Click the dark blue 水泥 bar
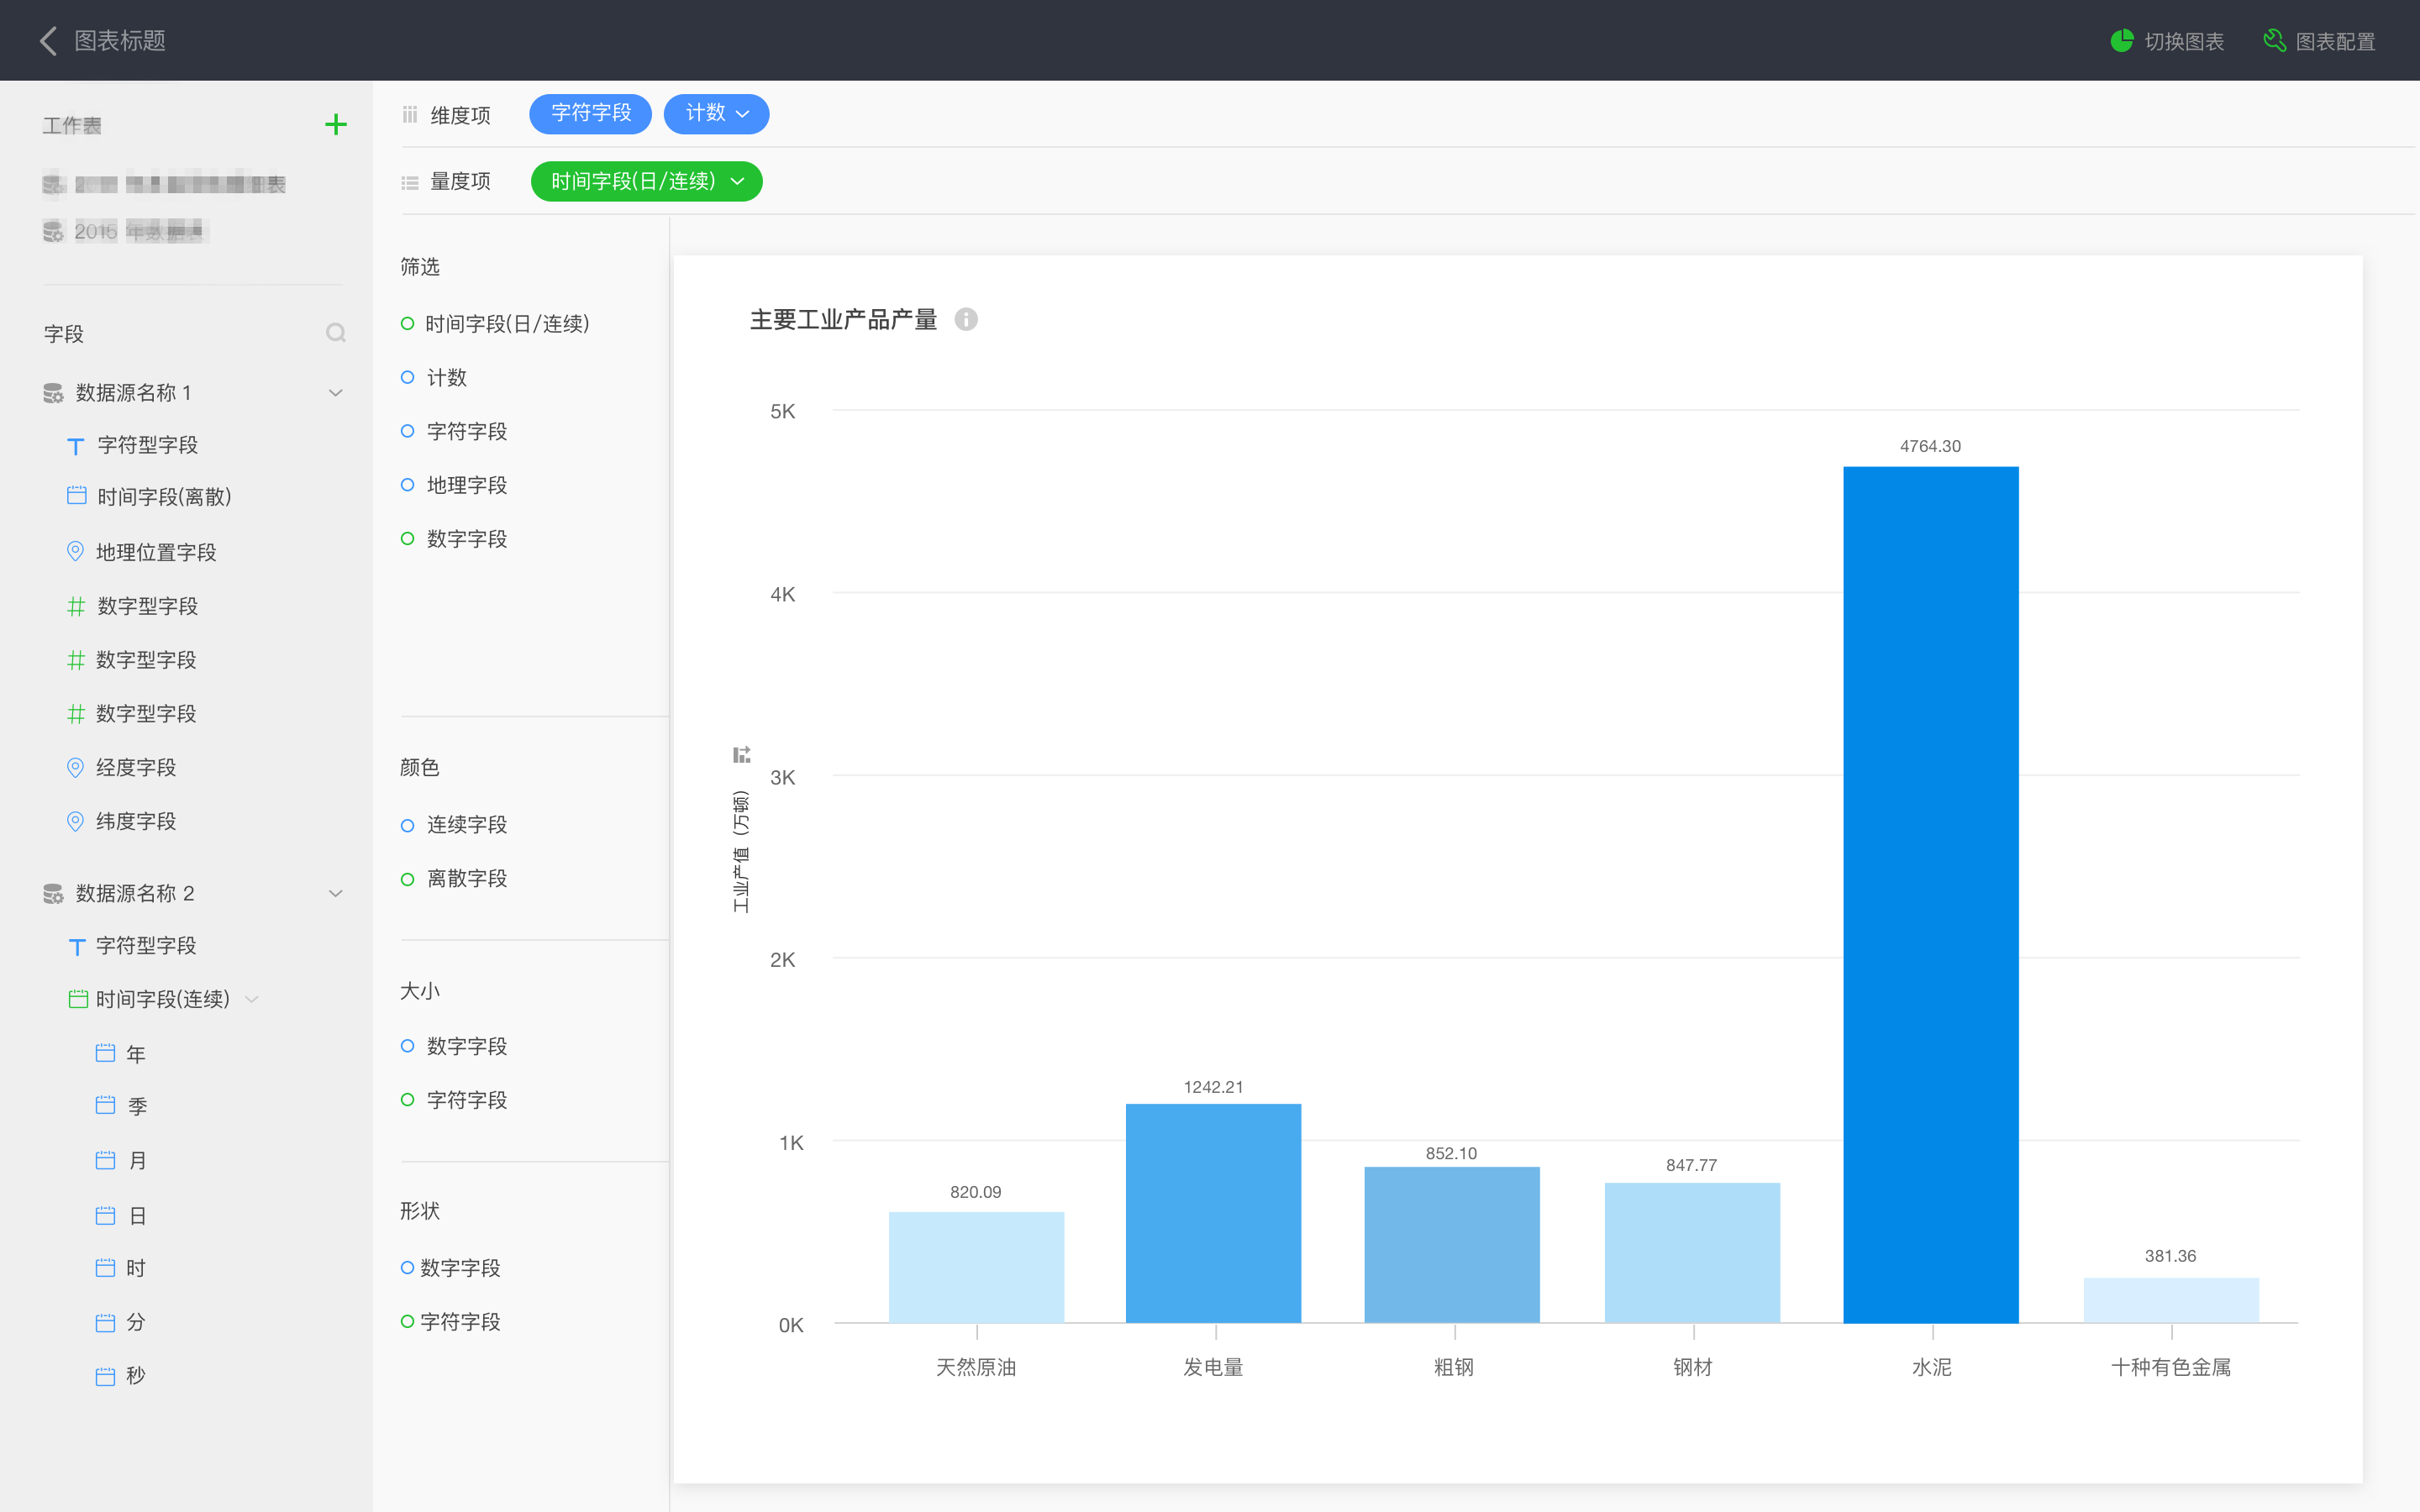The height and width of the screenshot is (1512, 2420). click(x=1930, y=894)
